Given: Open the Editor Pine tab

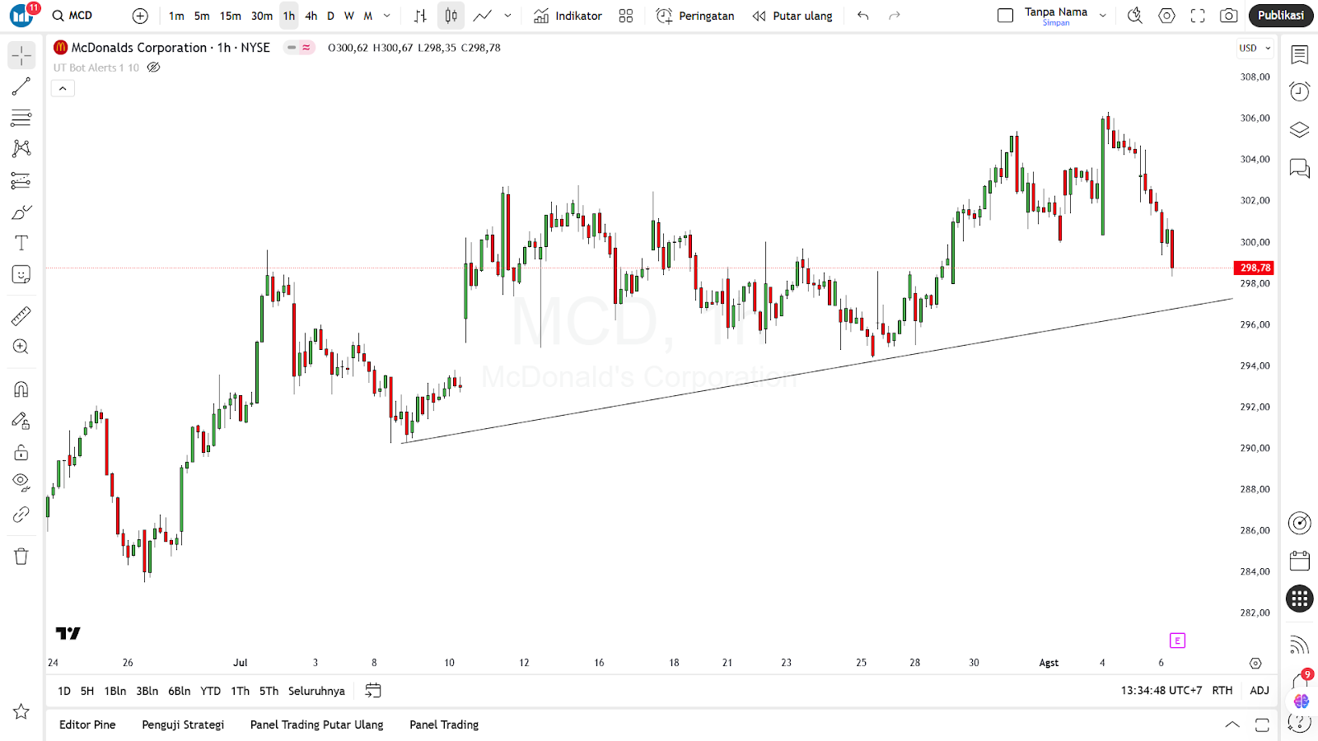Looking at the screenshot, I should tap(87, 725).
